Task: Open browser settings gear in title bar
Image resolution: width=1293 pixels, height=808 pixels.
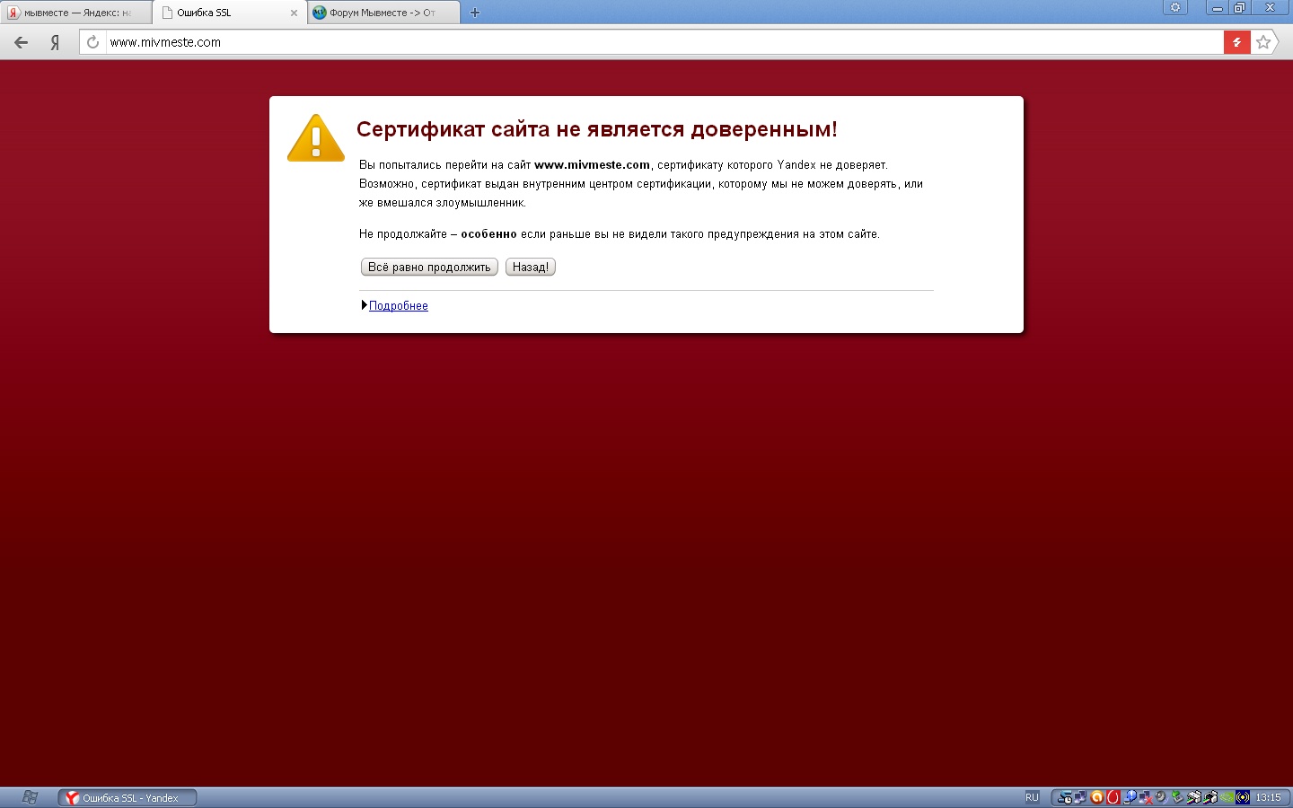Action: pos(1174,7)
